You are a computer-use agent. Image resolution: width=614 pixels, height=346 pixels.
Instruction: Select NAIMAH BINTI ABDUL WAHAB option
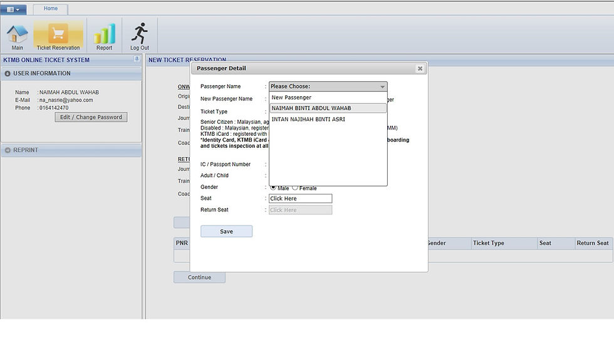328,108
